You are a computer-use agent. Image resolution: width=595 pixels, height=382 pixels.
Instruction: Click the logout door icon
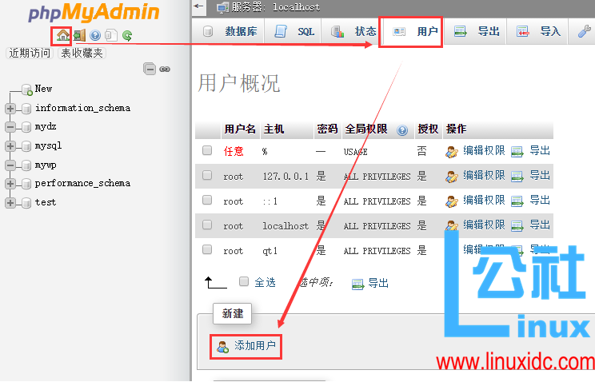(80, 35)
